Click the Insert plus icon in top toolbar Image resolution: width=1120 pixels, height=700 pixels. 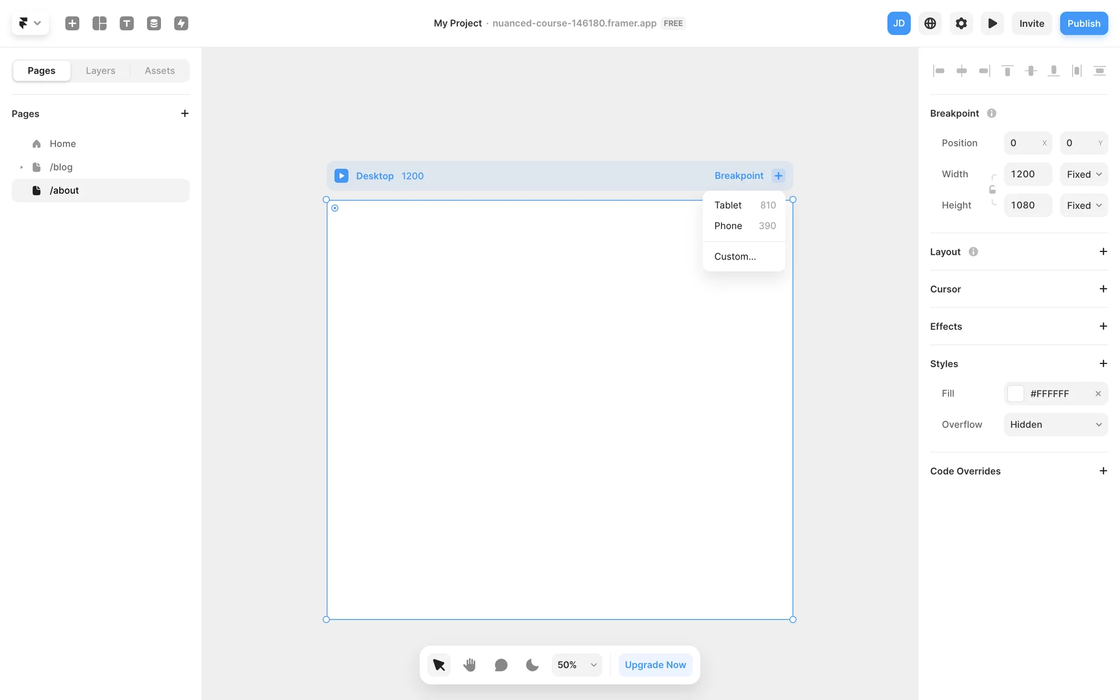pyautogui.click(x=72, y=23)
